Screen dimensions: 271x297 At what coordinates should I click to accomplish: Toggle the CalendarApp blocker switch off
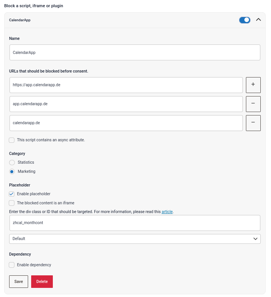(x=244, y=20)
